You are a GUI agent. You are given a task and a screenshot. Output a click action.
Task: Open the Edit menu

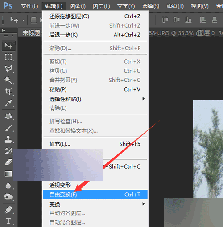pos(54,6)
